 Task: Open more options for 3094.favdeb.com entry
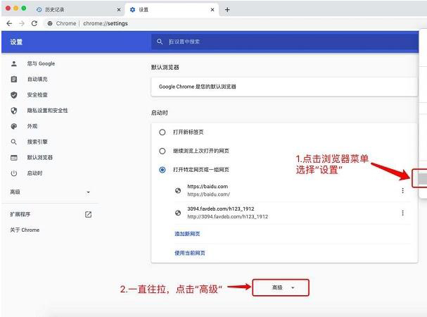pos(402,213)
